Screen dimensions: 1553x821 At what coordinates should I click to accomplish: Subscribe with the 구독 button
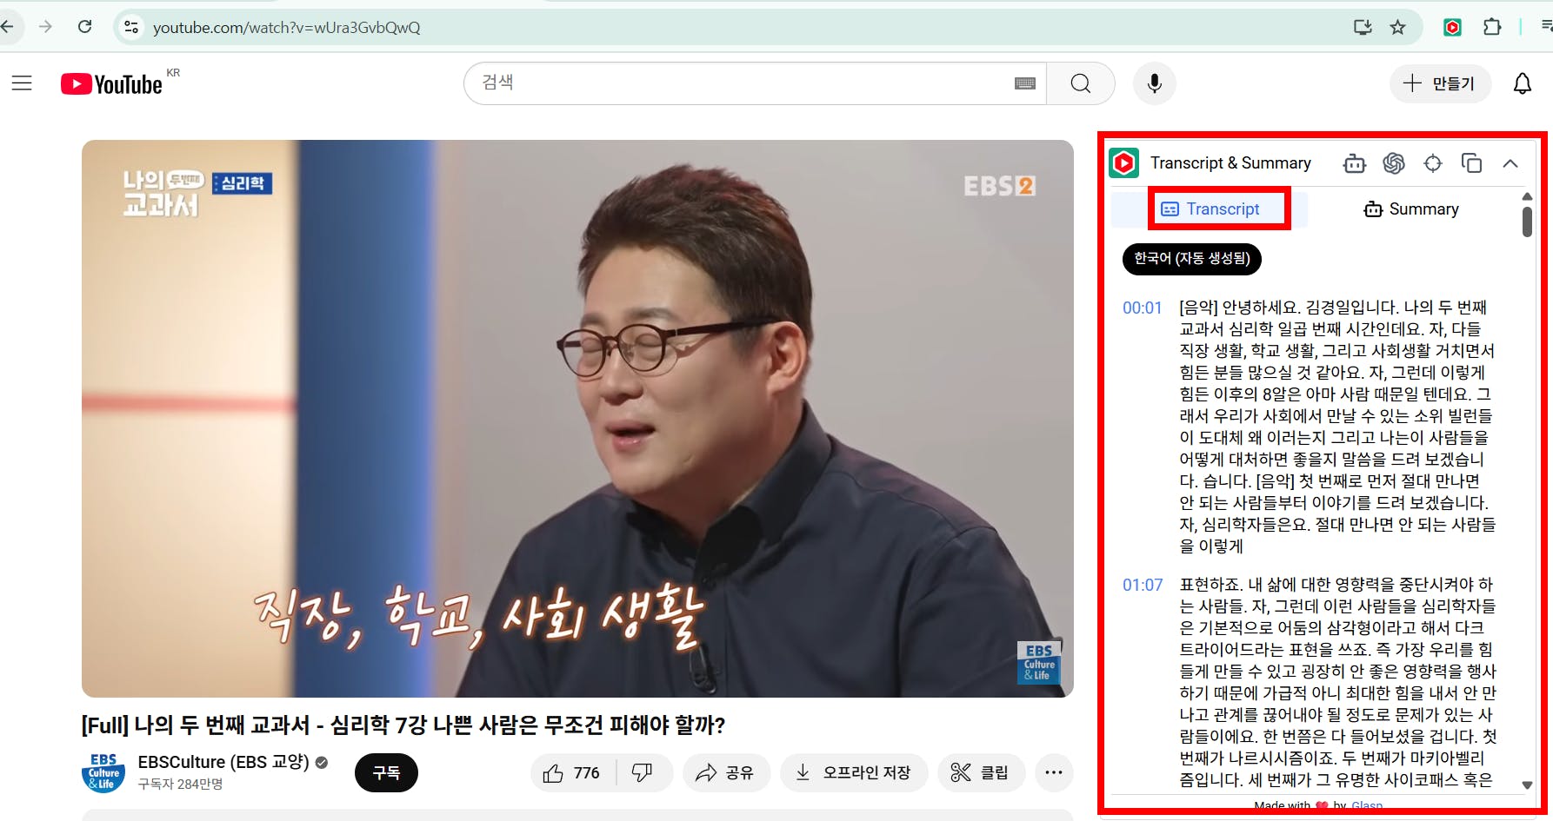[386, 773]
